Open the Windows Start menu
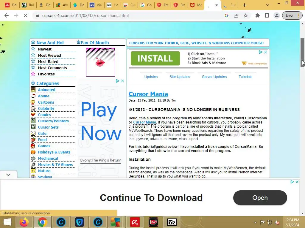This screenshot has height=228, width=305. click(x=7, y=222)
